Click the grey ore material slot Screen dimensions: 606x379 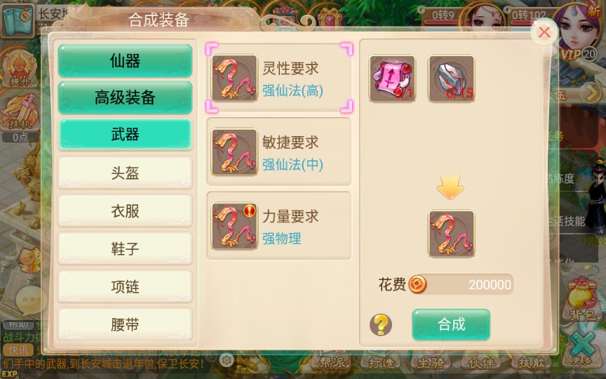452,79
